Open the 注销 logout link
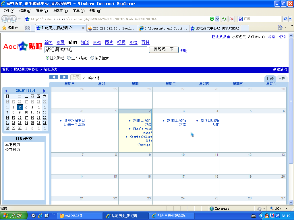 [x=282, y=37]
